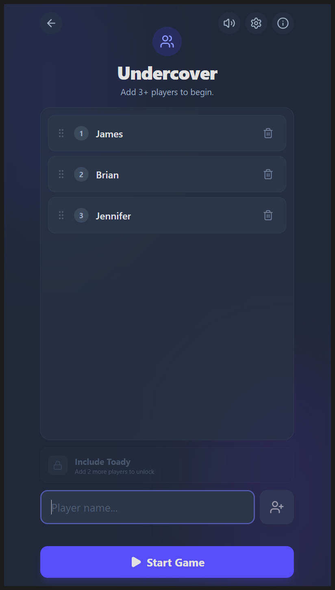The height and width of the screenshot is (590, 335).
Task: Click the number 2 badge next to Brian
Action: click(81, 175)
